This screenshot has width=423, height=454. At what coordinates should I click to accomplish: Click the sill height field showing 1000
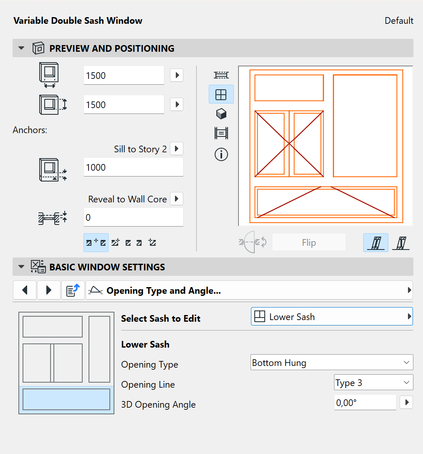point(133,167)
